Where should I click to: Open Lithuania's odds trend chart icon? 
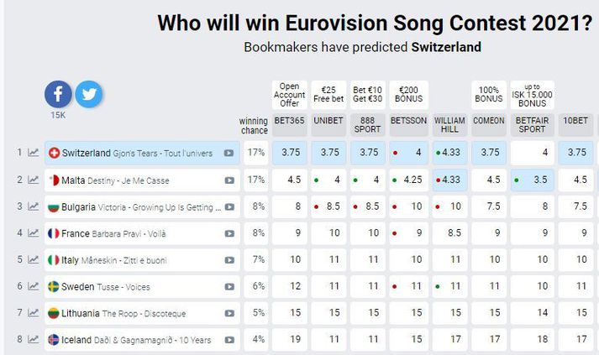click(x=34, y=313)
